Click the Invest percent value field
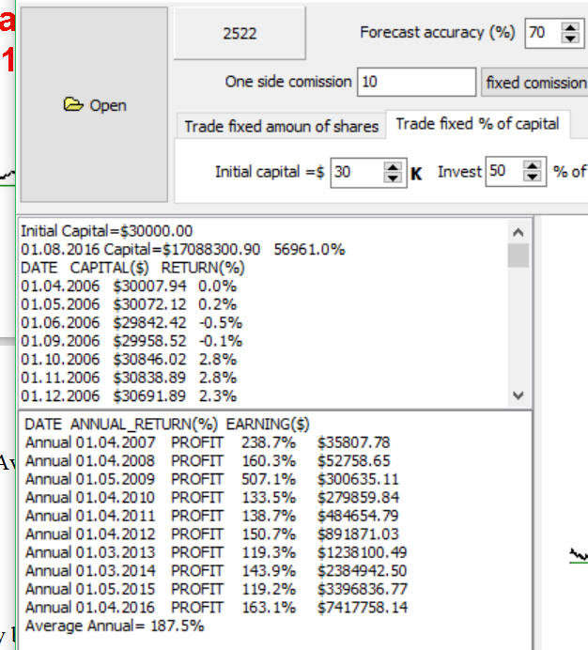 pos(501,172)
